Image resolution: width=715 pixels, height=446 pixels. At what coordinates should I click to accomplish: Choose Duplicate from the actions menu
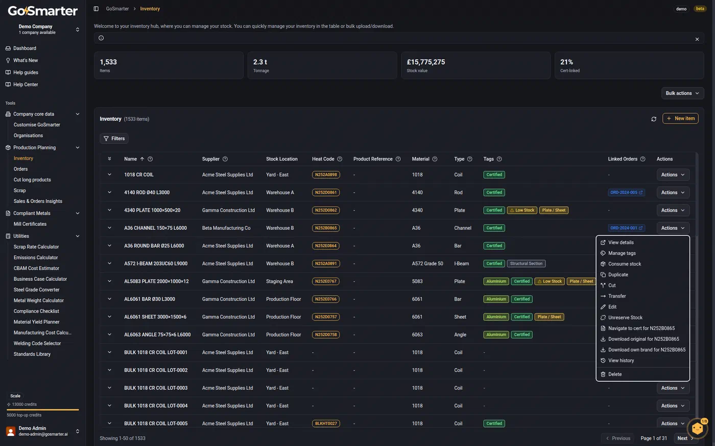click(642, 275)
